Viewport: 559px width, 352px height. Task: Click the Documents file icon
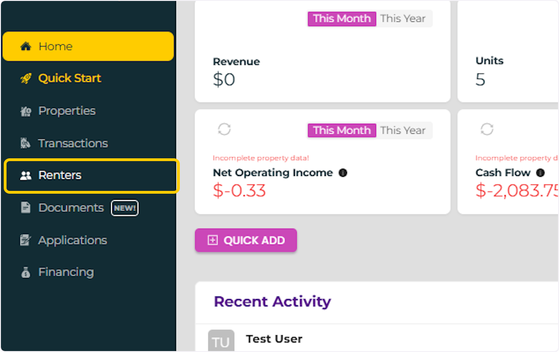pyautogui.click(x=26, y=208)
